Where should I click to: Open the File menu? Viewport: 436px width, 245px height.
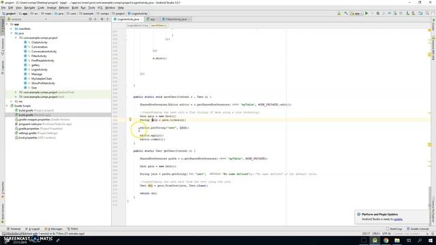pyautogui.click(x=3, y=7)
